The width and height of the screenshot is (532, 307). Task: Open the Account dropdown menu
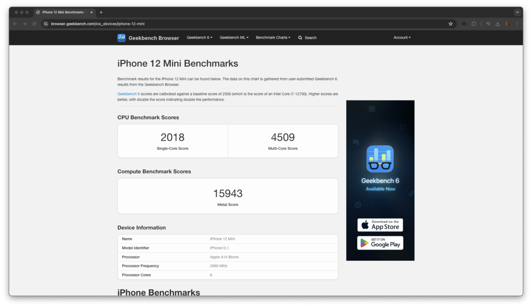402,38
